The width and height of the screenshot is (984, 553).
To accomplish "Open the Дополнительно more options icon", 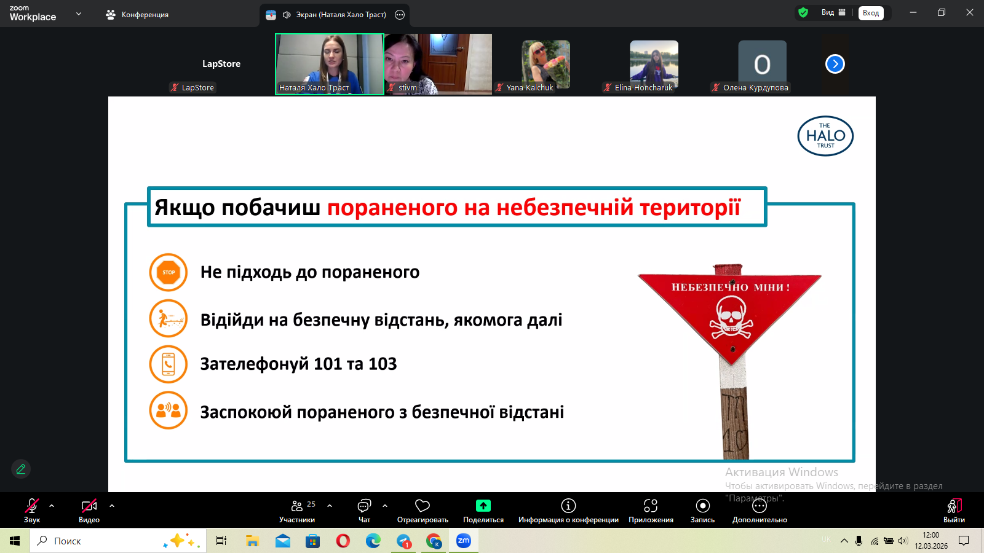I will 760,507.
